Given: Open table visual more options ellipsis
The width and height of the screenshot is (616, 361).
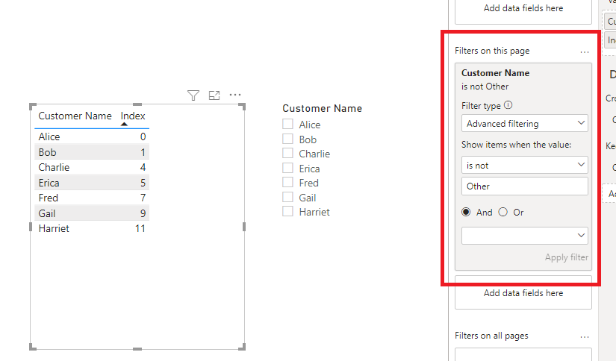Looking at the screenshot, I should click(235, 95).
